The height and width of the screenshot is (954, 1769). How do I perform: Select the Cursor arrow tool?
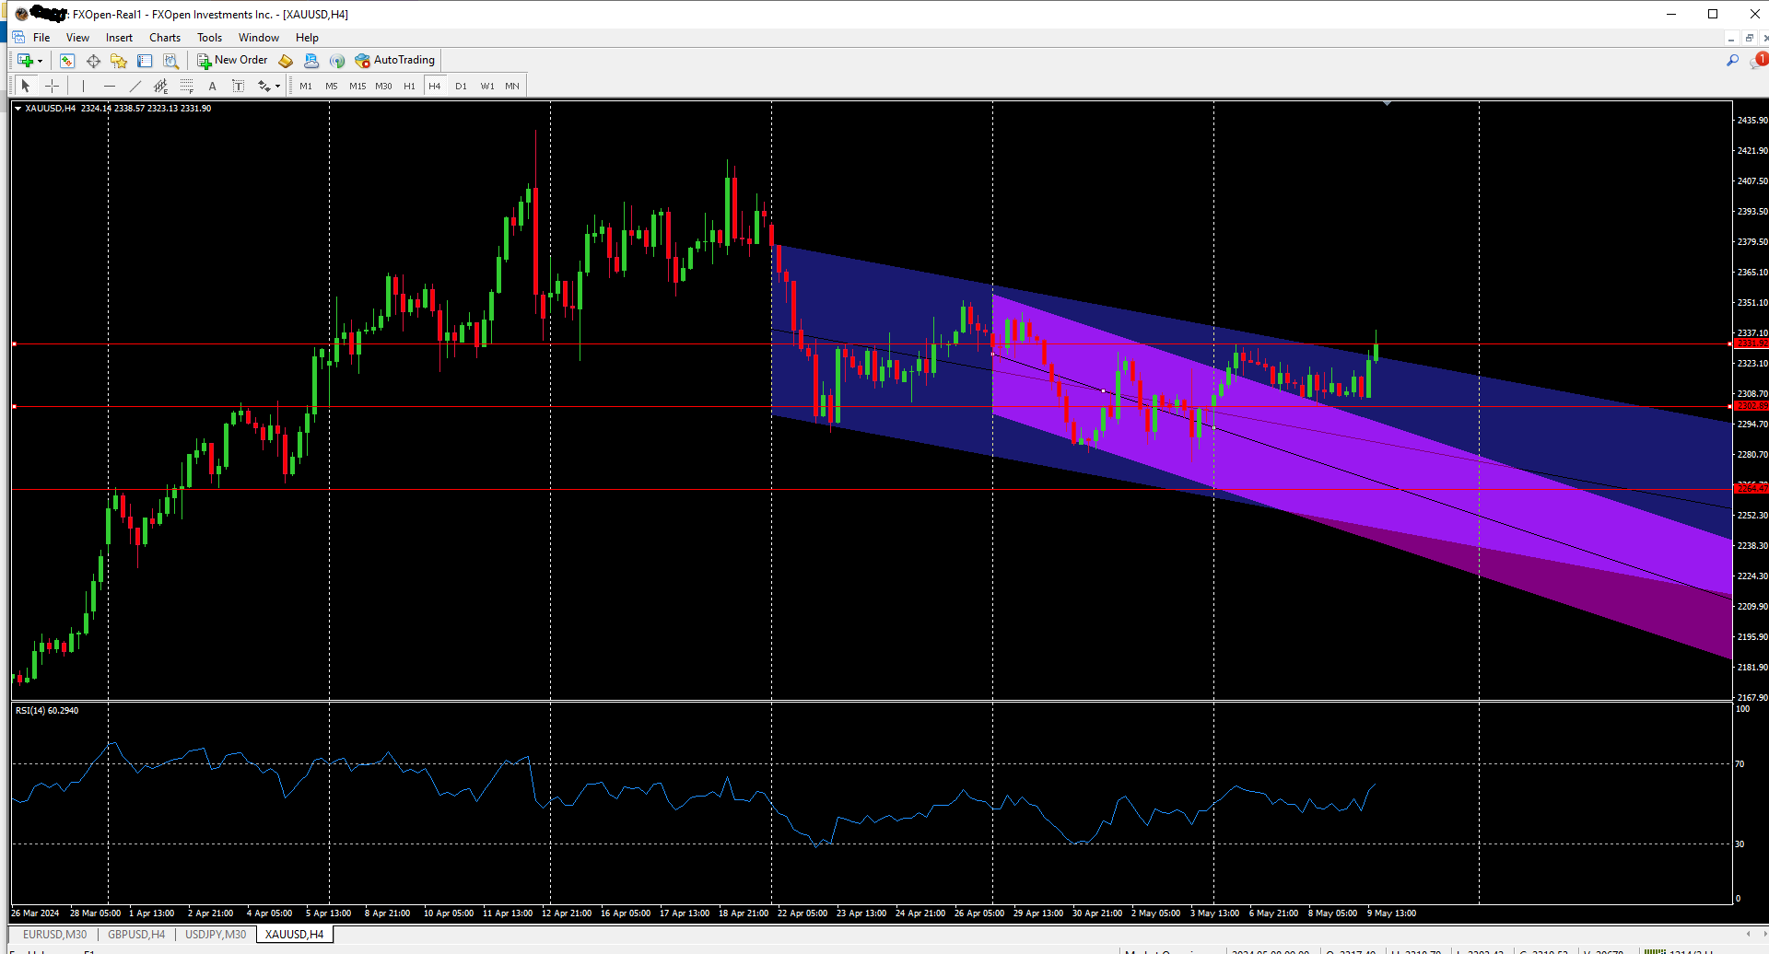(26, 86)
